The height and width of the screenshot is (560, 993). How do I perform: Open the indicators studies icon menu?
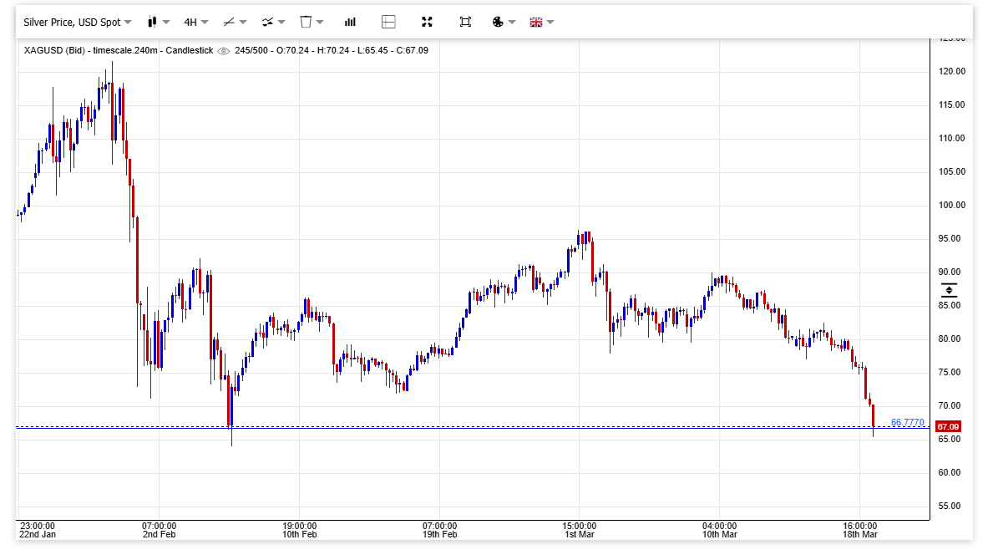point(267,22)
